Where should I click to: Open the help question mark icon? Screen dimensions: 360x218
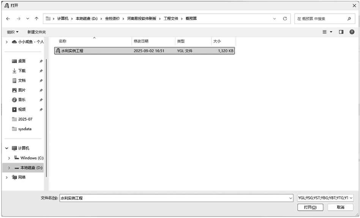[x=351, y=32]
